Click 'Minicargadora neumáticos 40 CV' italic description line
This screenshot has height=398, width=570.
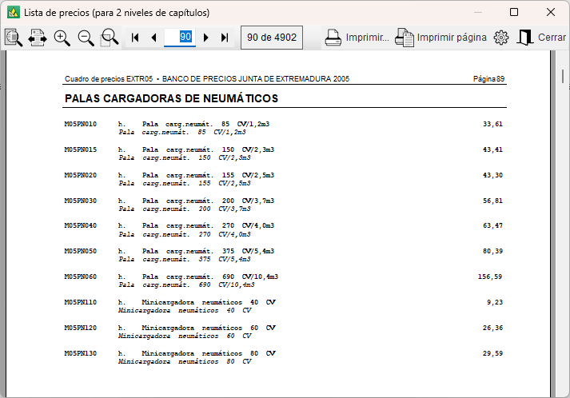tap(185, 310)
